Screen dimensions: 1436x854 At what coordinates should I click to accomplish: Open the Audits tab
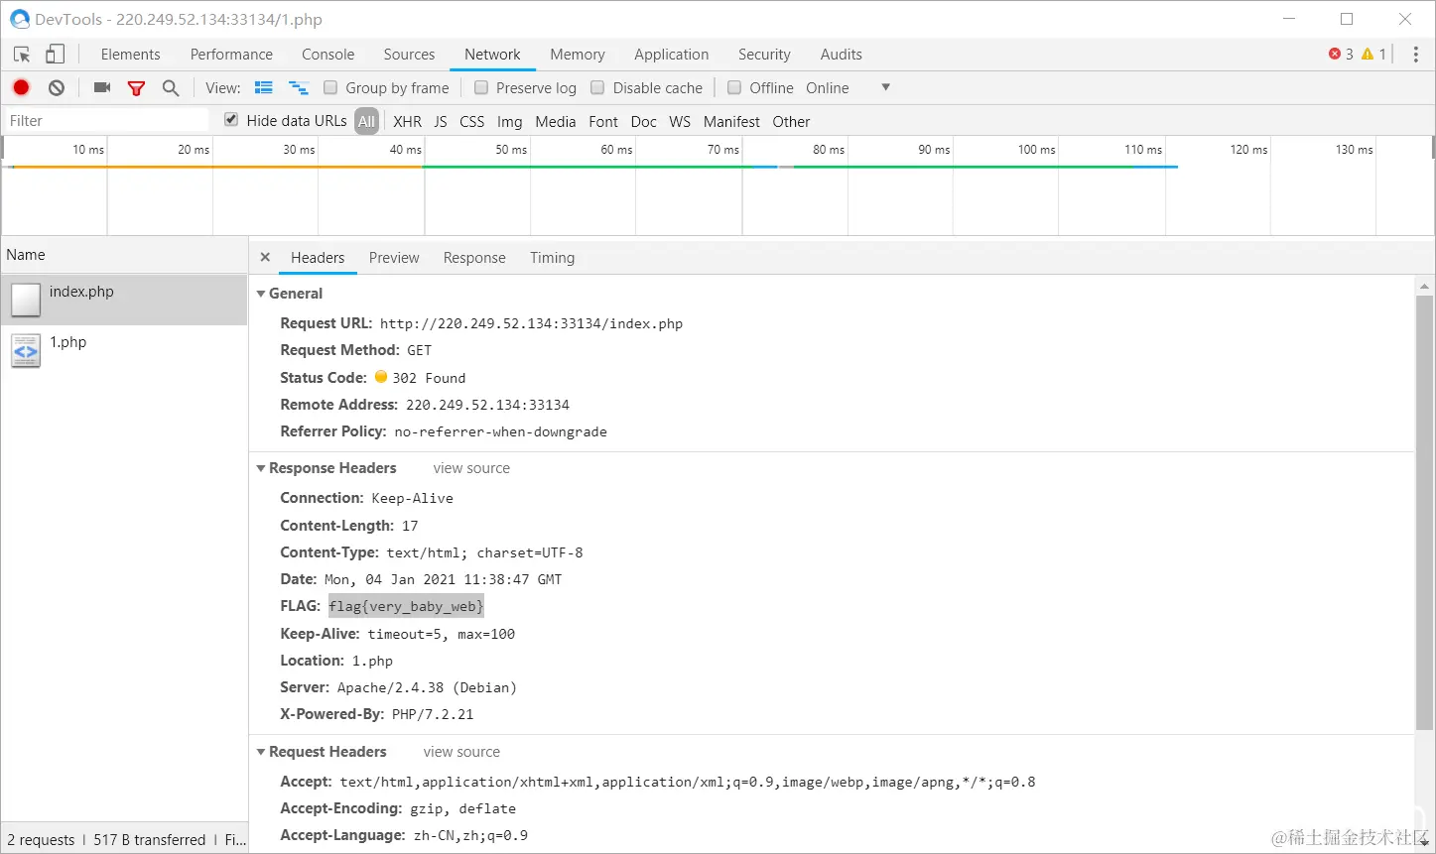point(841,55)
